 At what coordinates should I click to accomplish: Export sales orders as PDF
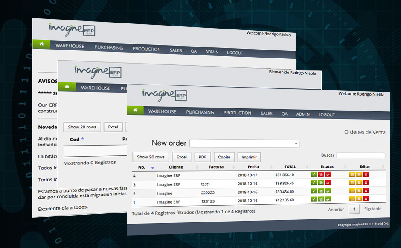pyautogui.click(x=202, y=157)
